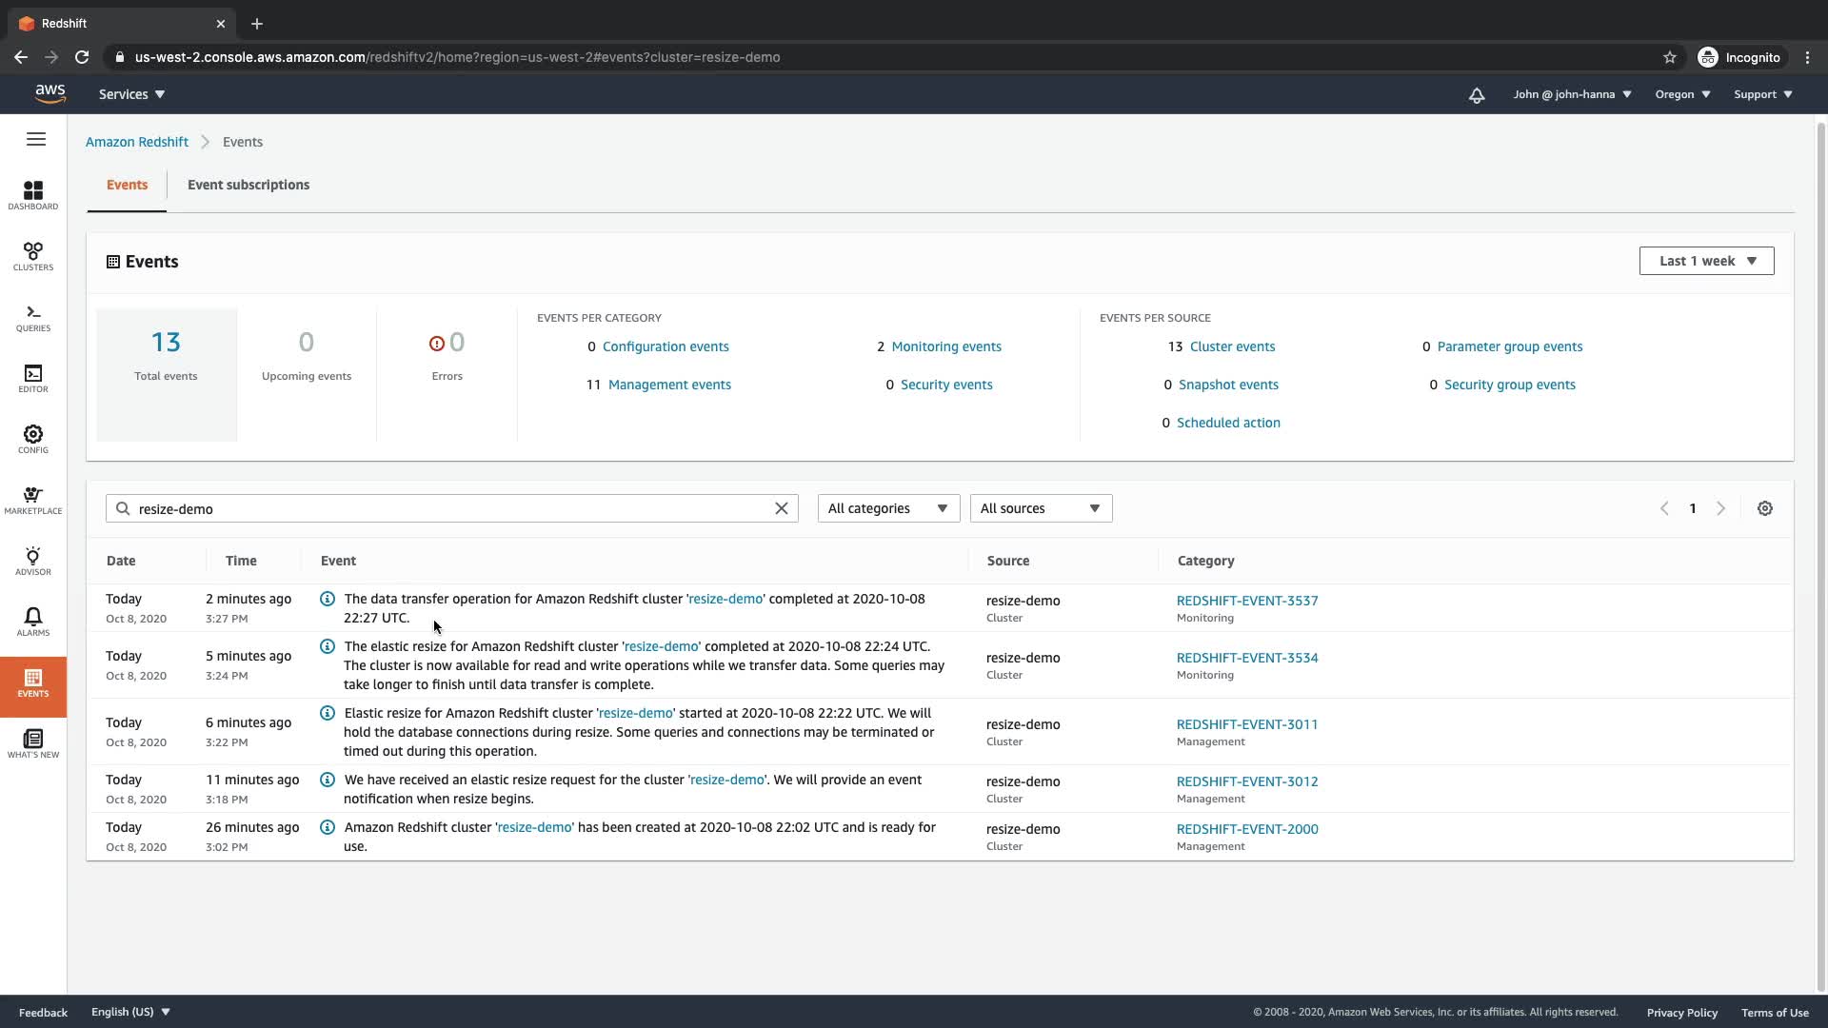Go to Clusters in the sidebar
Screen dimensions: 1828x1028
coord(33,256)
